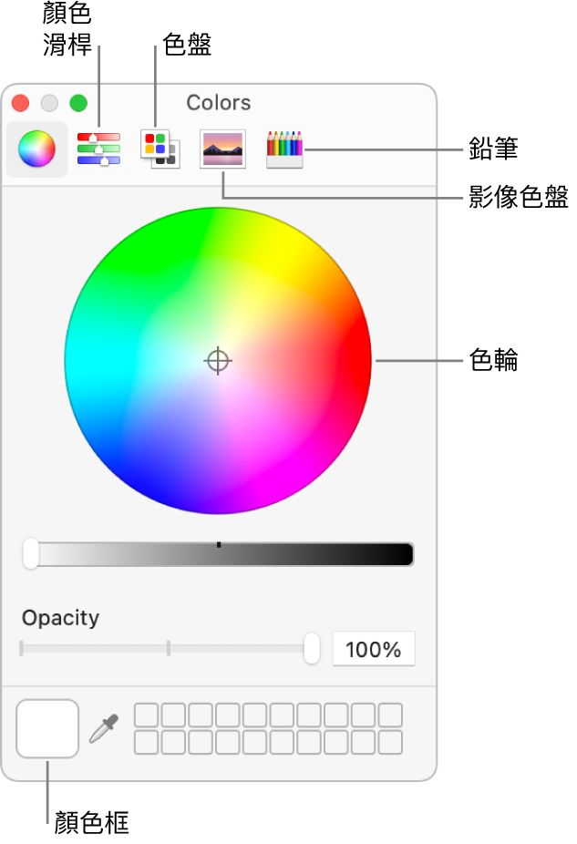
Task: Switch to the pencils picker tab
Action: point(284,149)
